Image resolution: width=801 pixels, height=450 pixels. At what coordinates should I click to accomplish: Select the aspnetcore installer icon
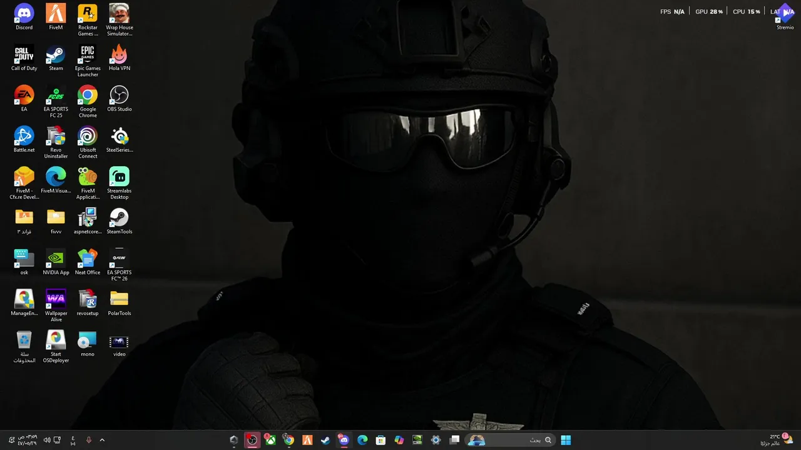click(88, 221)
